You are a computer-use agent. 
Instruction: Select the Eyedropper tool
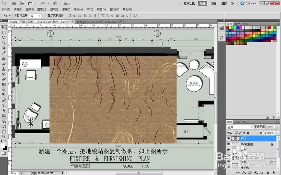(4, 53)
